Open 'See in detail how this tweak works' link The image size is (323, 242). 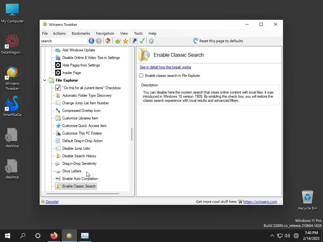165,67
